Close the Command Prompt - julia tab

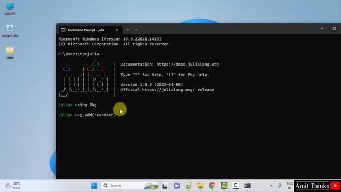tap(117, 30)
